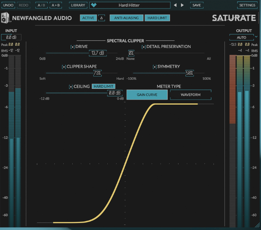Go to the previous preset arrow

click(175, 5)
